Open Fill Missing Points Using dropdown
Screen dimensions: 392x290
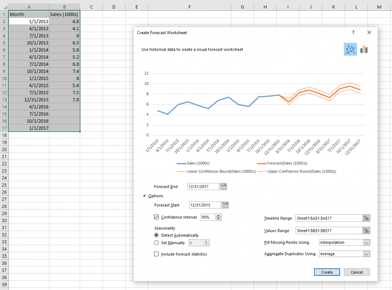(x=366, y=243)
